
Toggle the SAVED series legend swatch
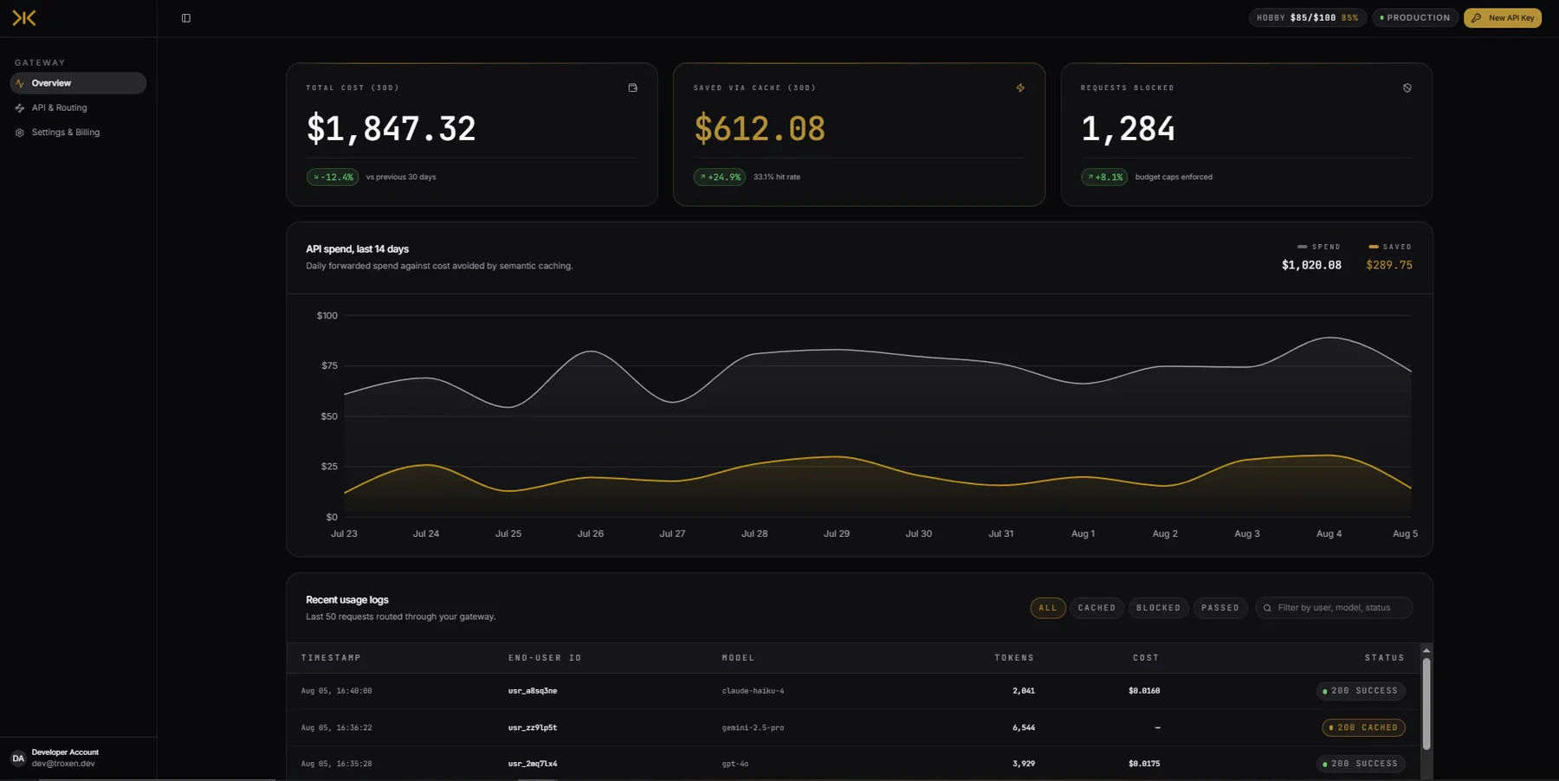1374,247
